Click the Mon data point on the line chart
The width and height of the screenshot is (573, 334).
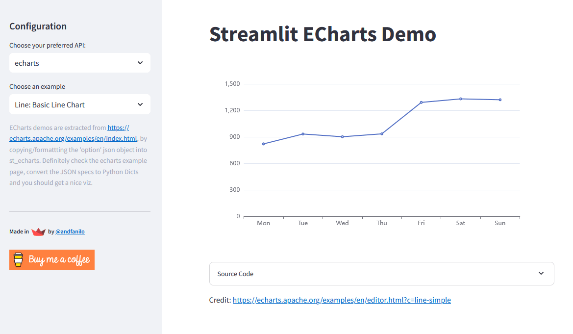[x=264, y=144]
